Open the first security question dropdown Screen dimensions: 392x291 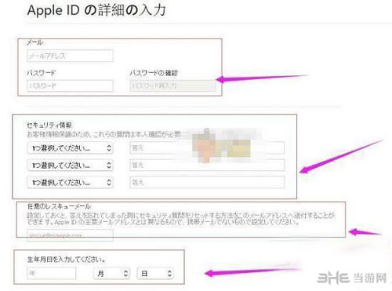(x=70, y=148)
